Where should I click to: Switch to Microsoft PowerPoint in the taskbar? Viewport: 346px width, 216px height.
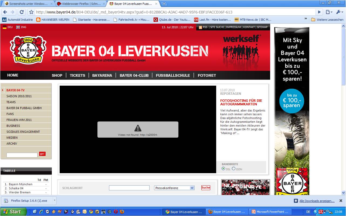(270, 212)
